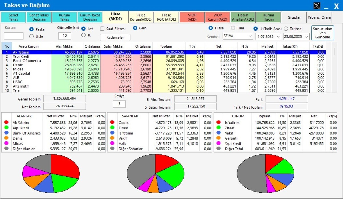343x199 pixels.
Task: Select the HSBC table row
Action: click(164, 82)
